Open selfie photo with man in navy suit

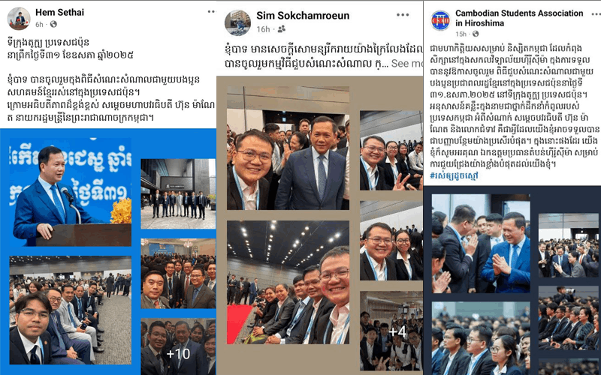pos(288,148)
